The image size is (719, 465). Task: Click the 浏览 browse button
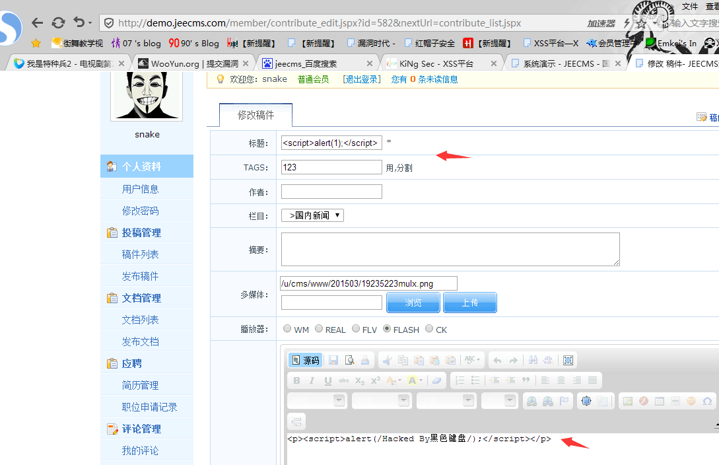pos(413,303)
